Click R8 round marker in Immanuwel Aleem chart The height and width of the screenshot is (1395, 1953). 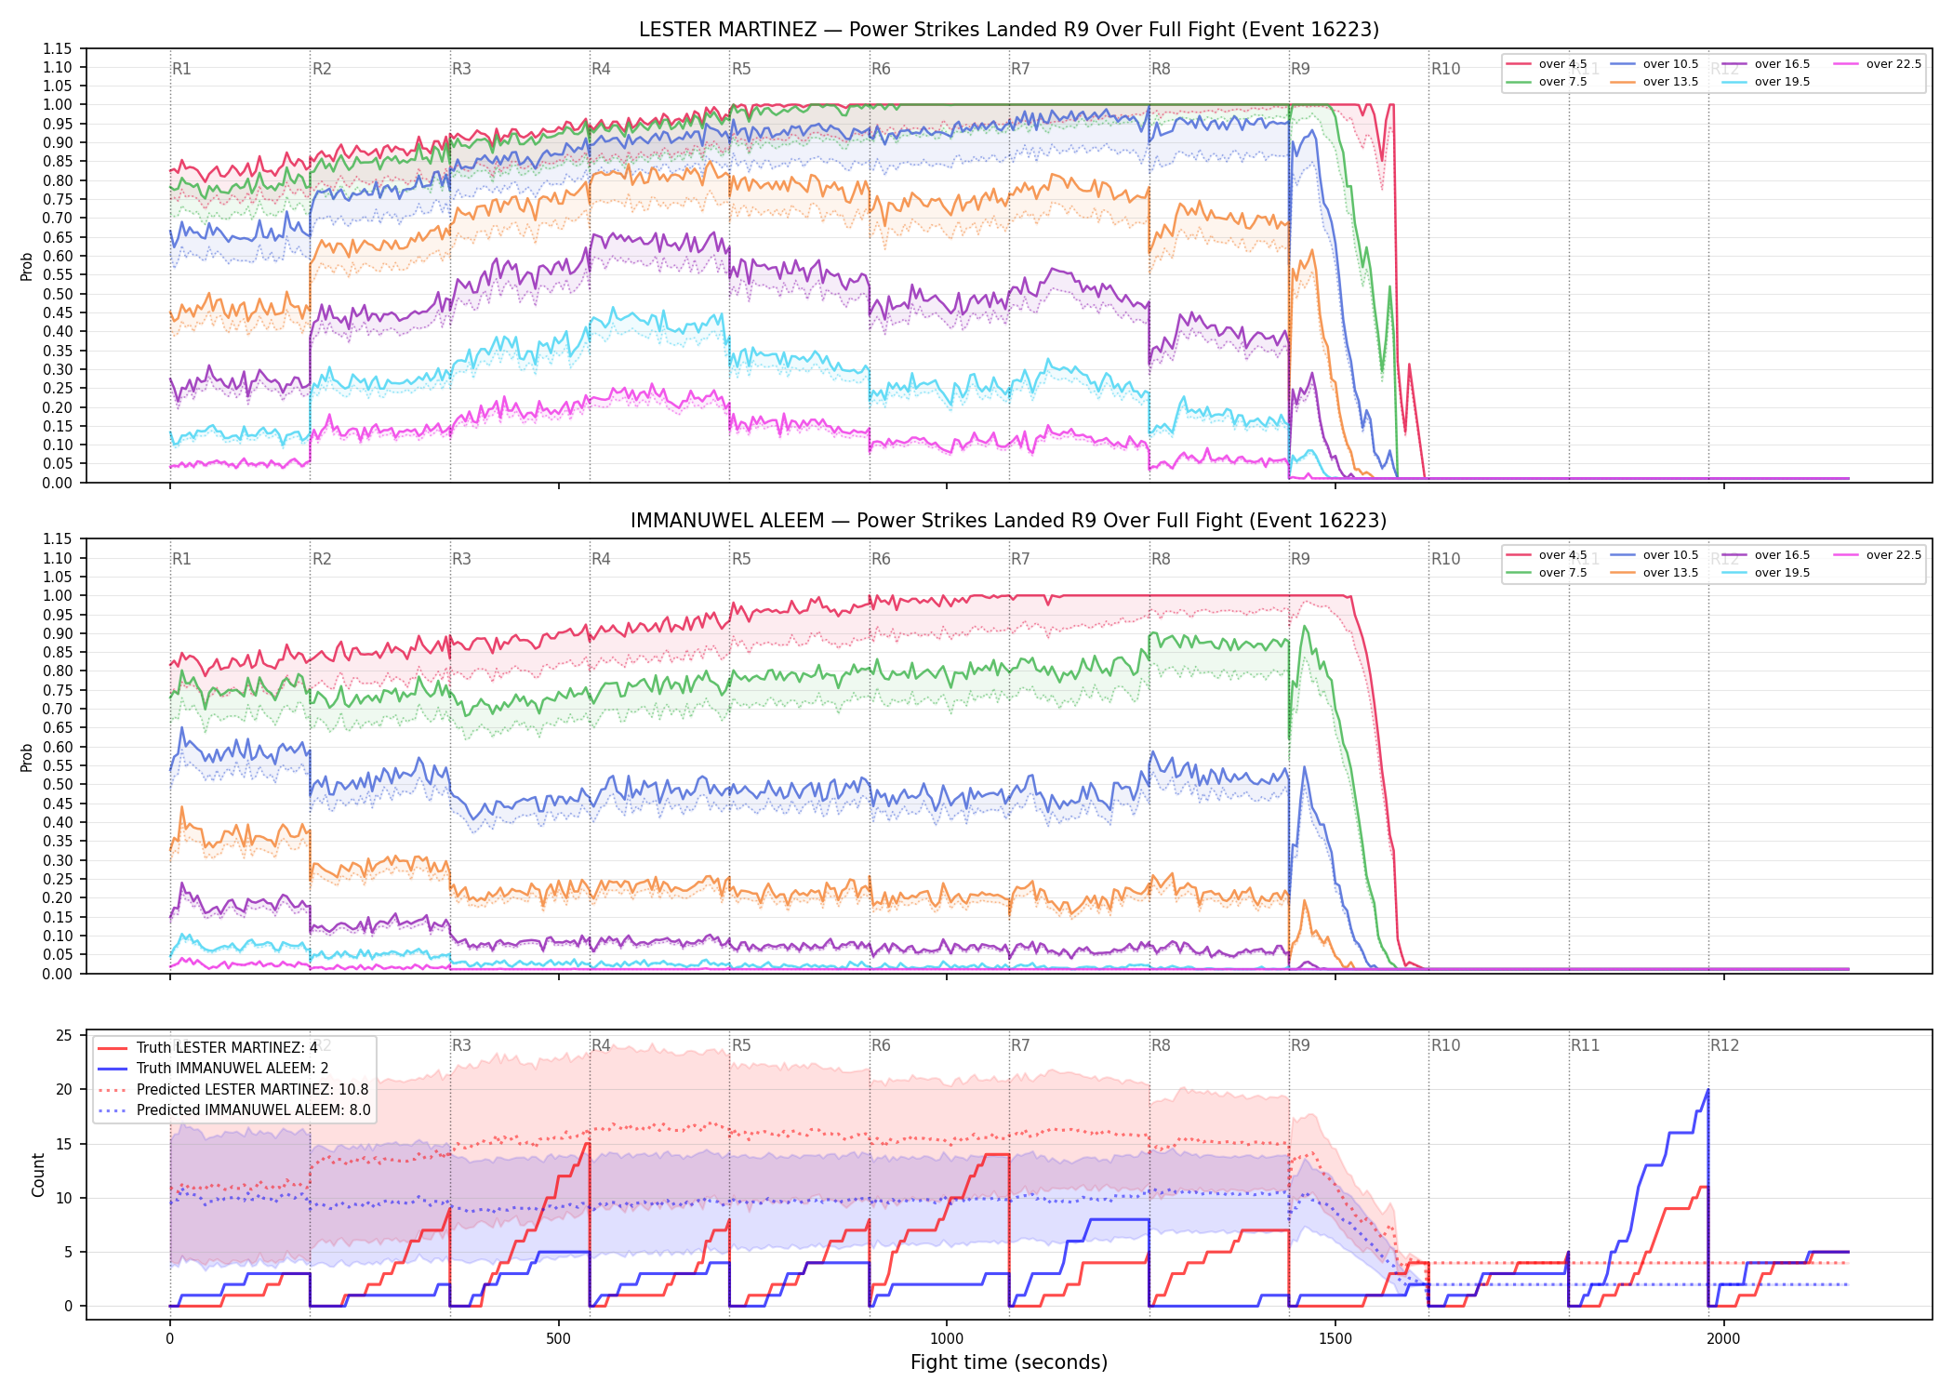point(1161,559)
